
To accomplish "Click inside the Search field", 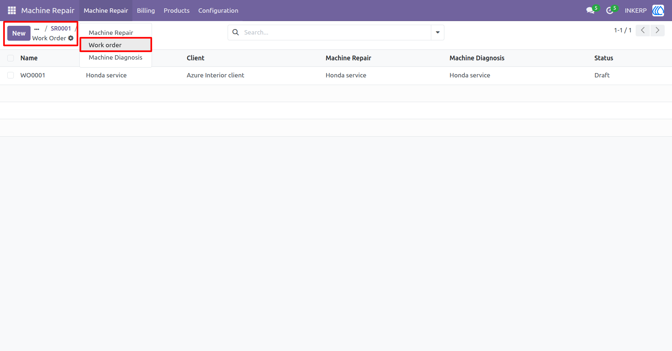I will pyautogui.click(x=336, y=32).
